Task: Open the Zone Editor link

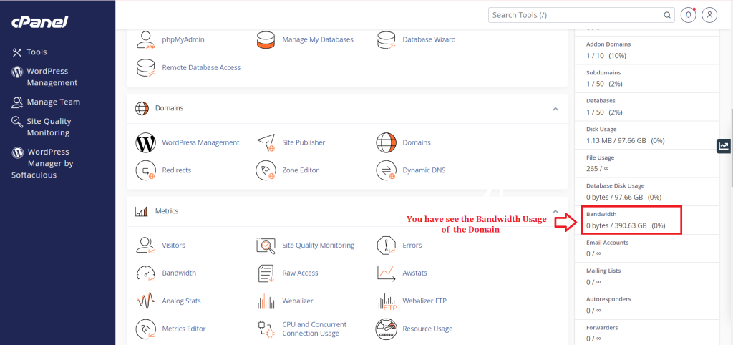Action: coord(301,170)
